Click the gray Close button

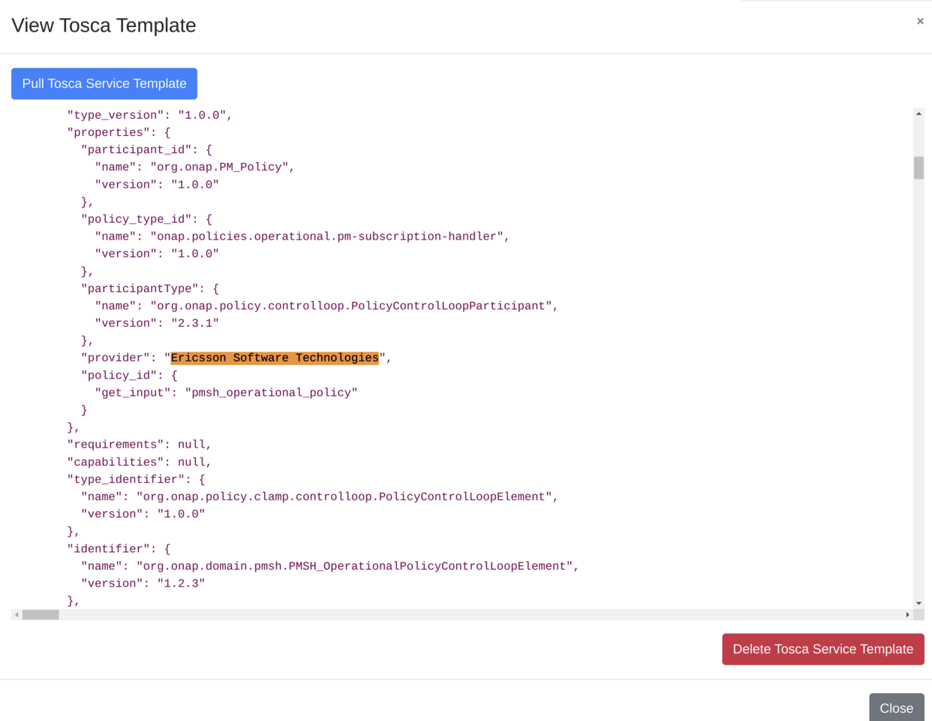pos(896,707)
